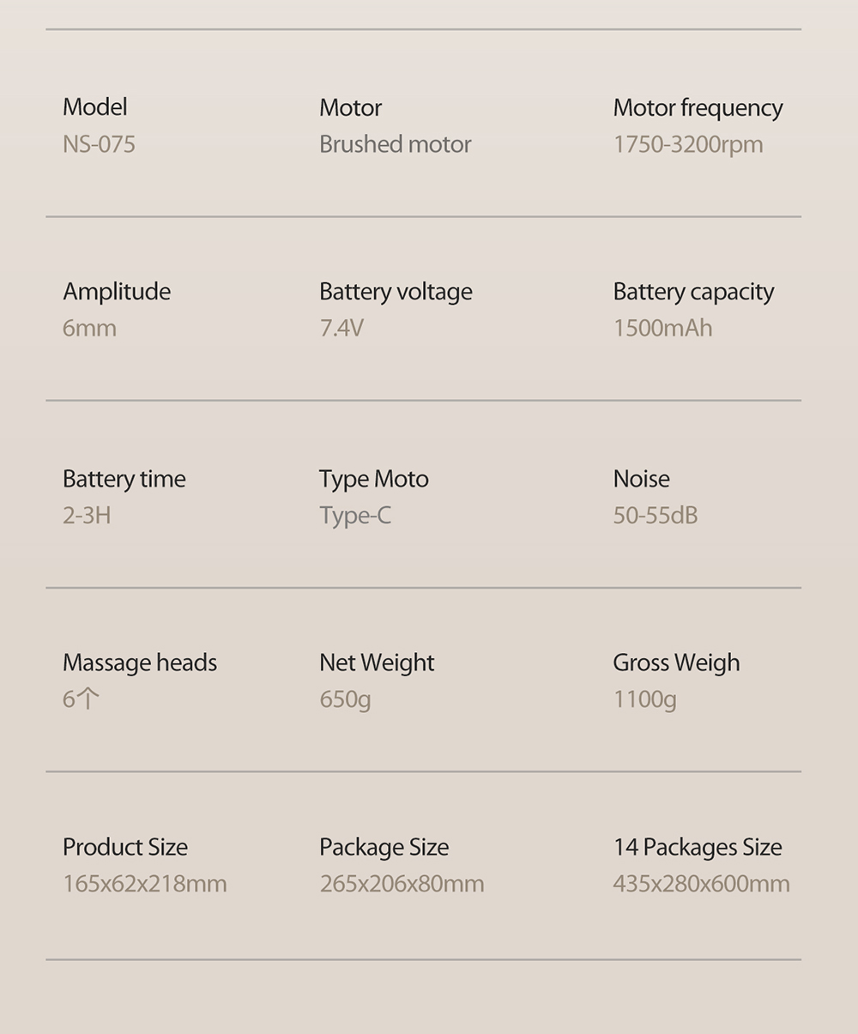
Task: Select the Massage heads heading
Action: pyautogui.click(x=140, y=663)
